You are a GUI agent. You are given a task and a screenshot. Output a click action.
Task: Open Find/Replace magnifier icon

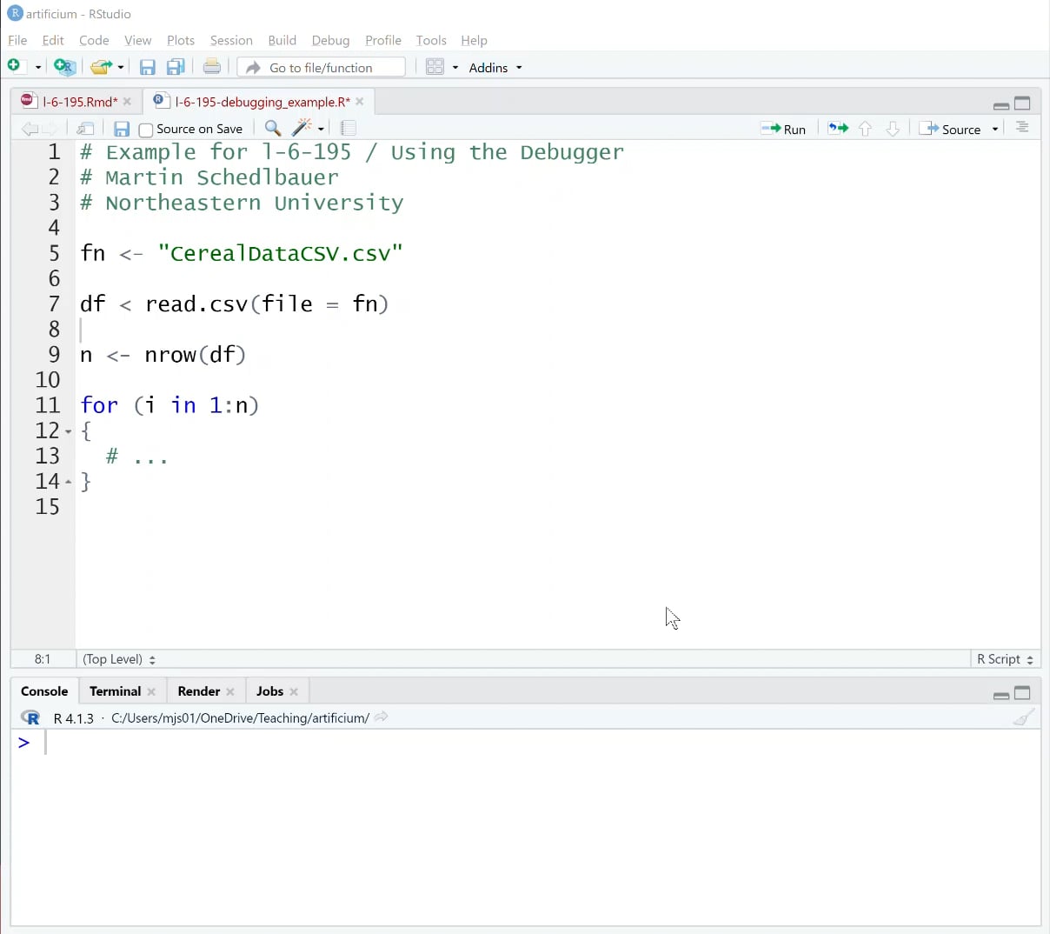tap(273, 129)
